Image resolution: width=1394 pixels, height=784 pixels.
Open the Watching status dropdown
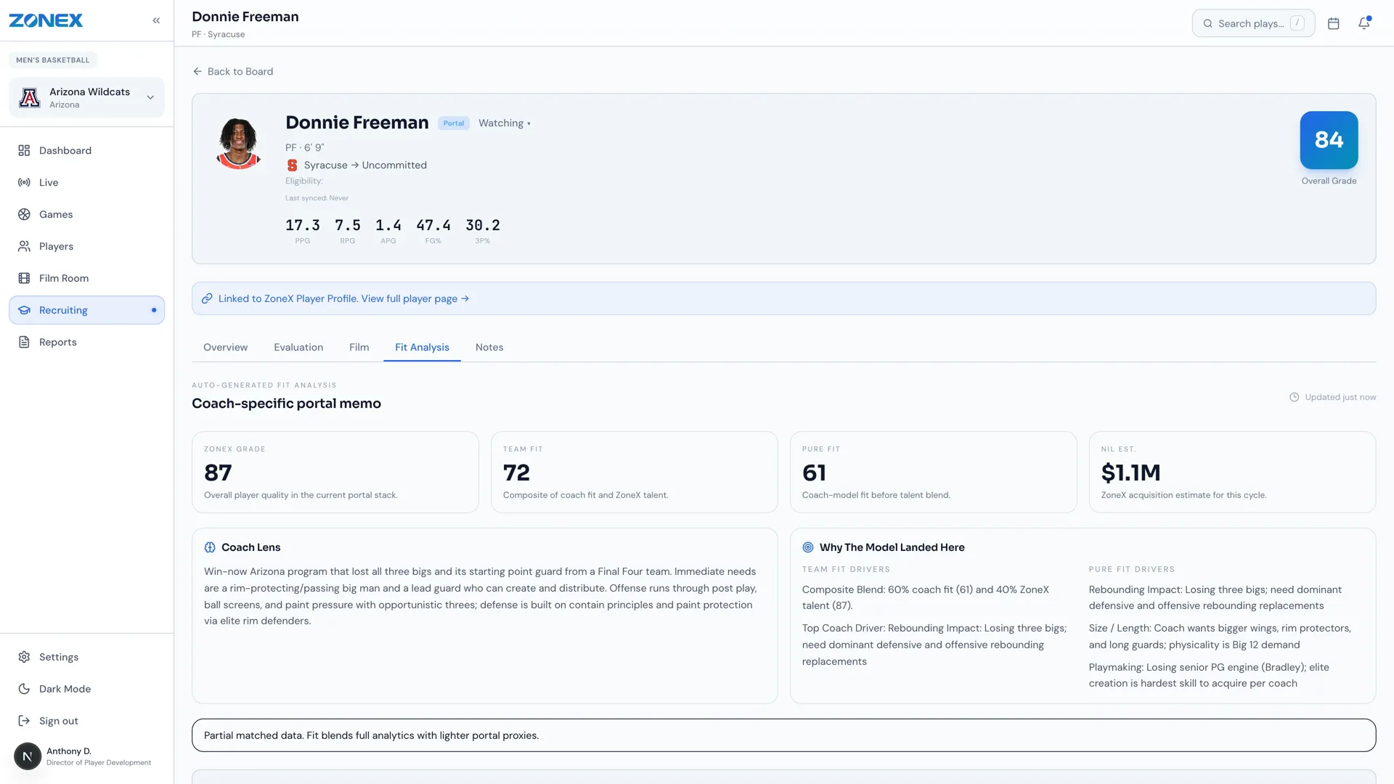505,123
